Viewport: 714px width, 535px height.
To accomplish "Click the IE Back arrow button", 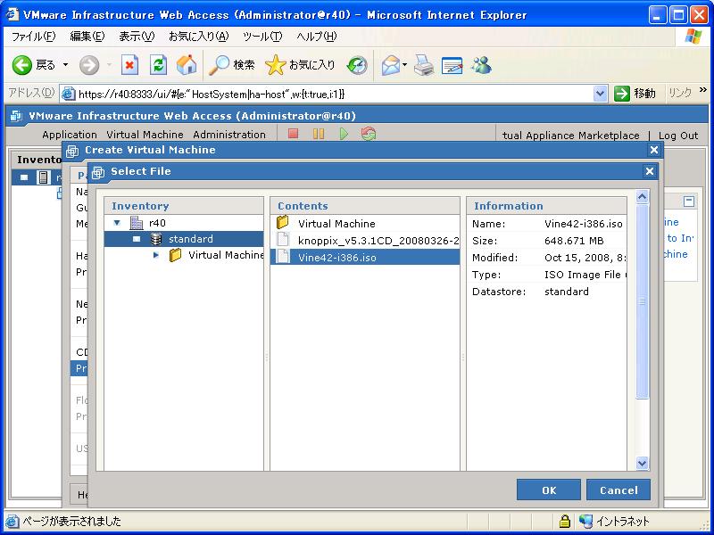I will (21, 65).
